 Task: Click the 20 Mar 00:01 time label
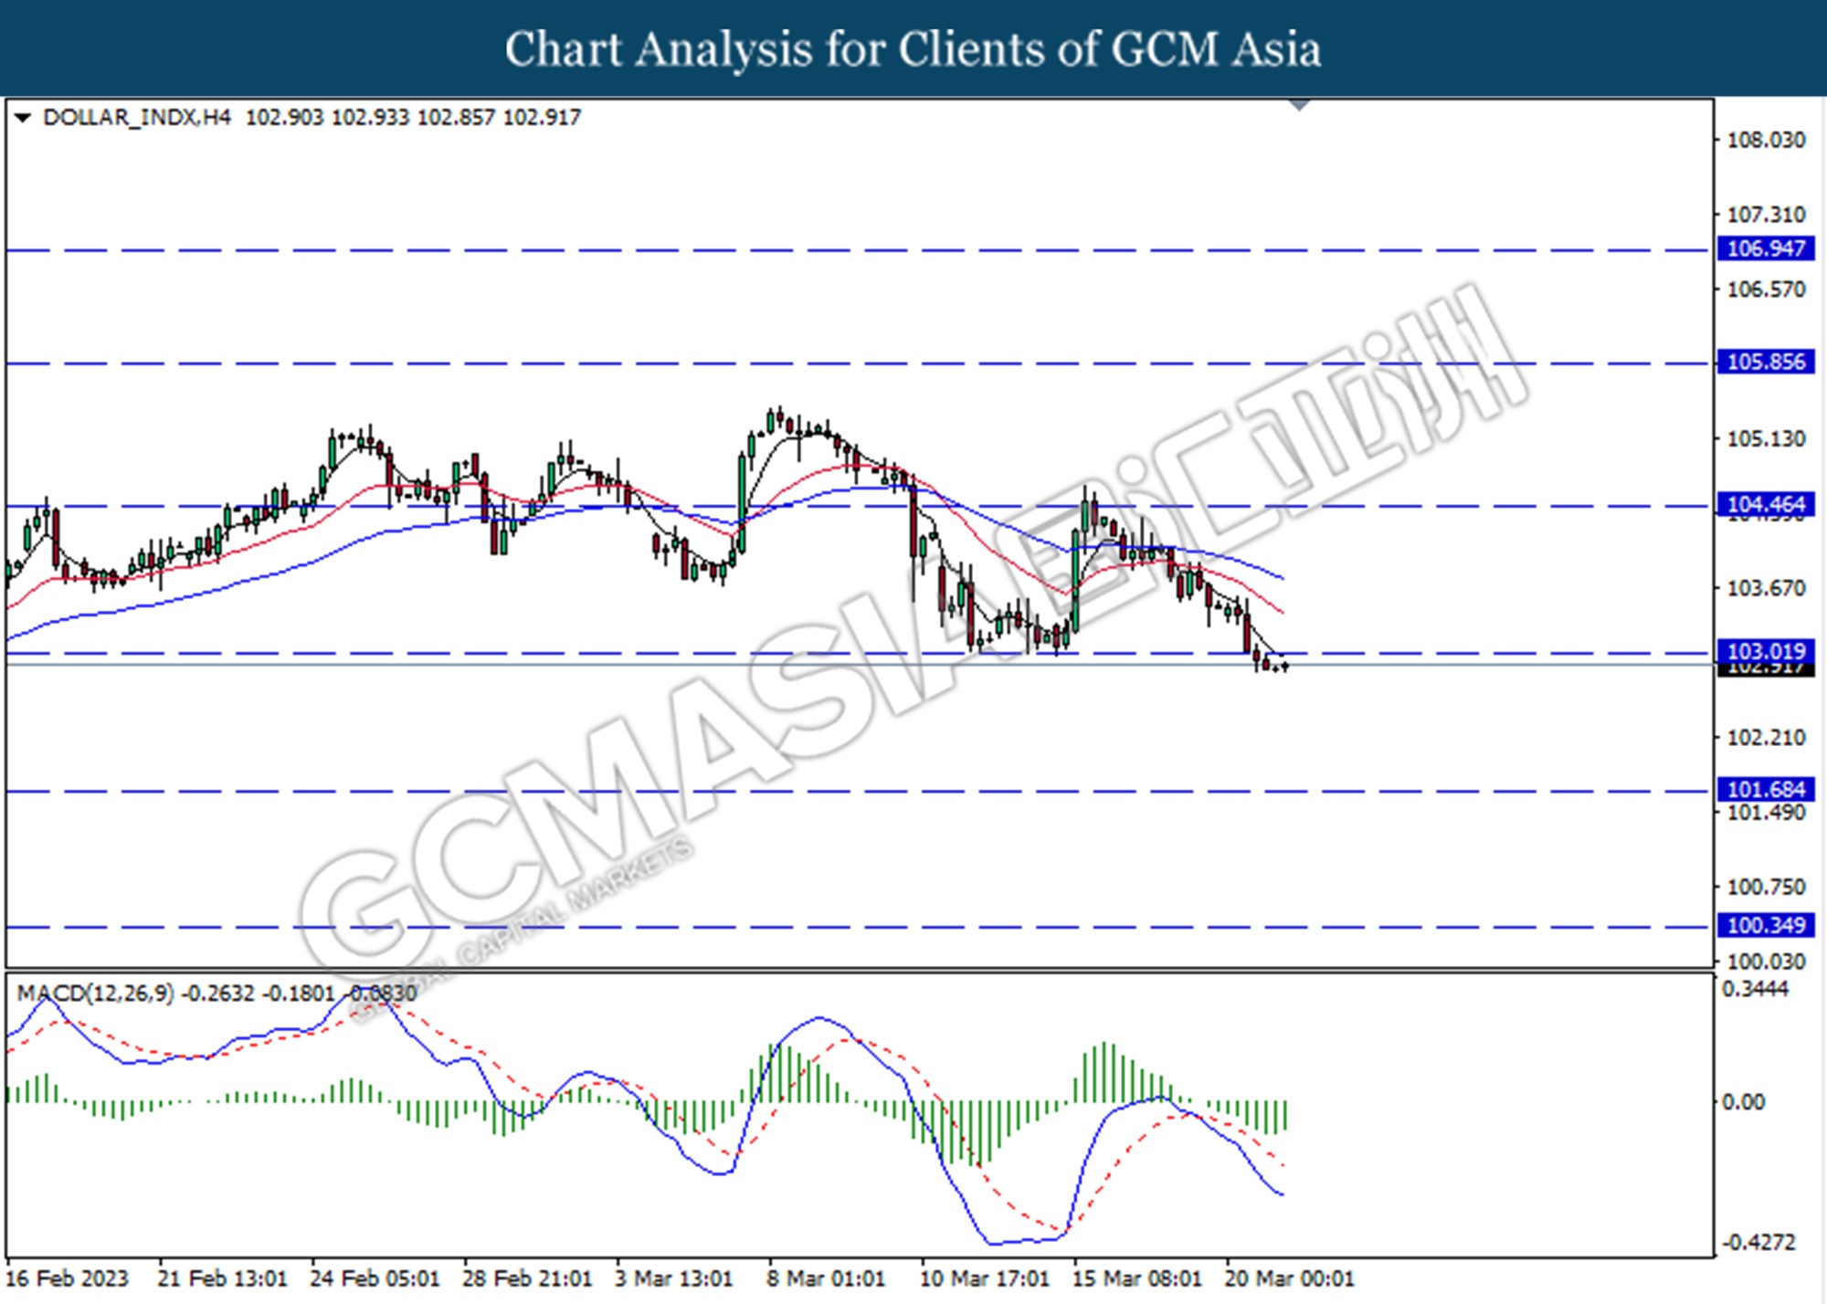pos(1289,1278)
